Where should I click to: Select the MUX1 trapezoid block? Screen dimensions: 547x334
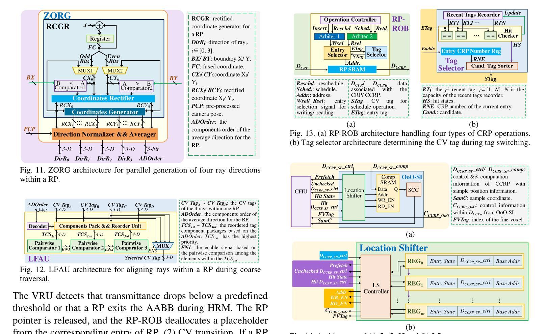(x=85, y=71)
